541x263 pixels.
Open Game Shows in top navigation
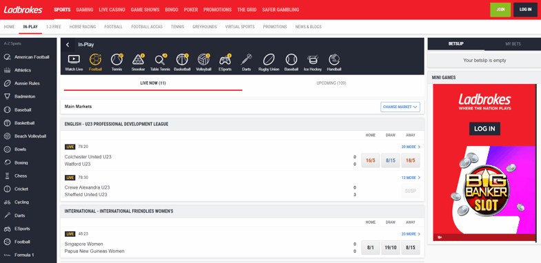[145, 10]
